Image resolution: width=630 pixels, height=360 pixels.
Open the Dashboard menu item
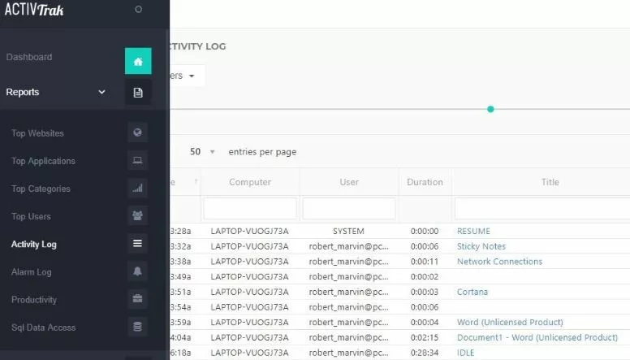click(29, 57)
